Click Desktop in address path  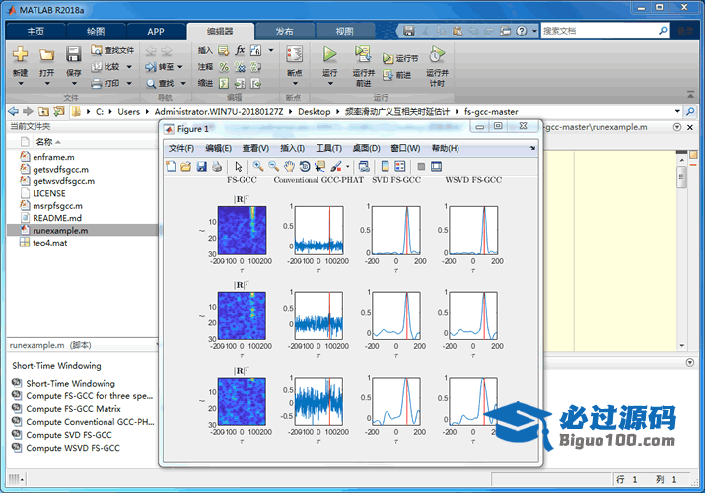(314, 111)
